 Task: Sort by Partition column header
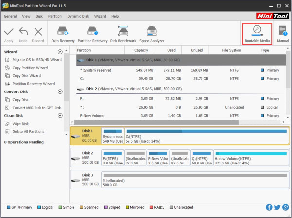(100, 50)
